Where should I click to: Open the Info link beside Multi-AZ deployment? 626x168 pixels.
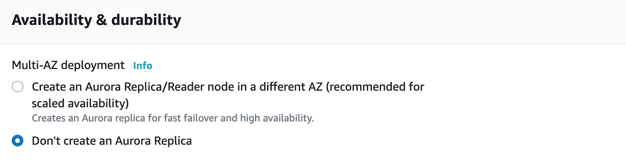point(143,66)
